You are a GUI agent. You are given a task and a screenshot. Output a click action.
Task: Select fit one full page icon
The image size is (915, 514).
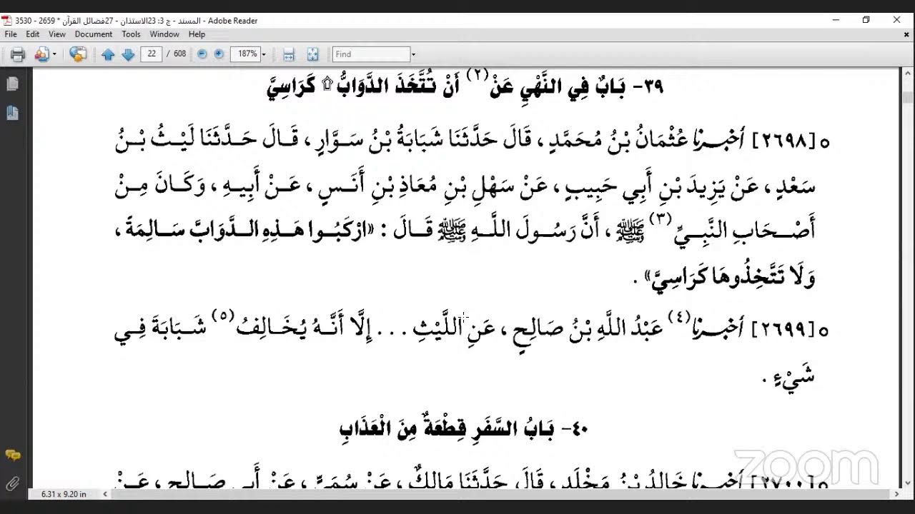(312, 54)
